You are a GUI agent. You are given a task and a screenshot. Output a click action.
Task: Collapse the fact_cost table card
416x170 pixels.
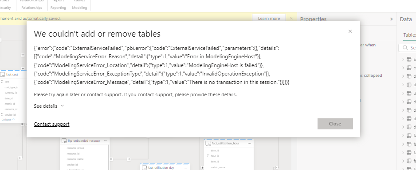point(8,120)
